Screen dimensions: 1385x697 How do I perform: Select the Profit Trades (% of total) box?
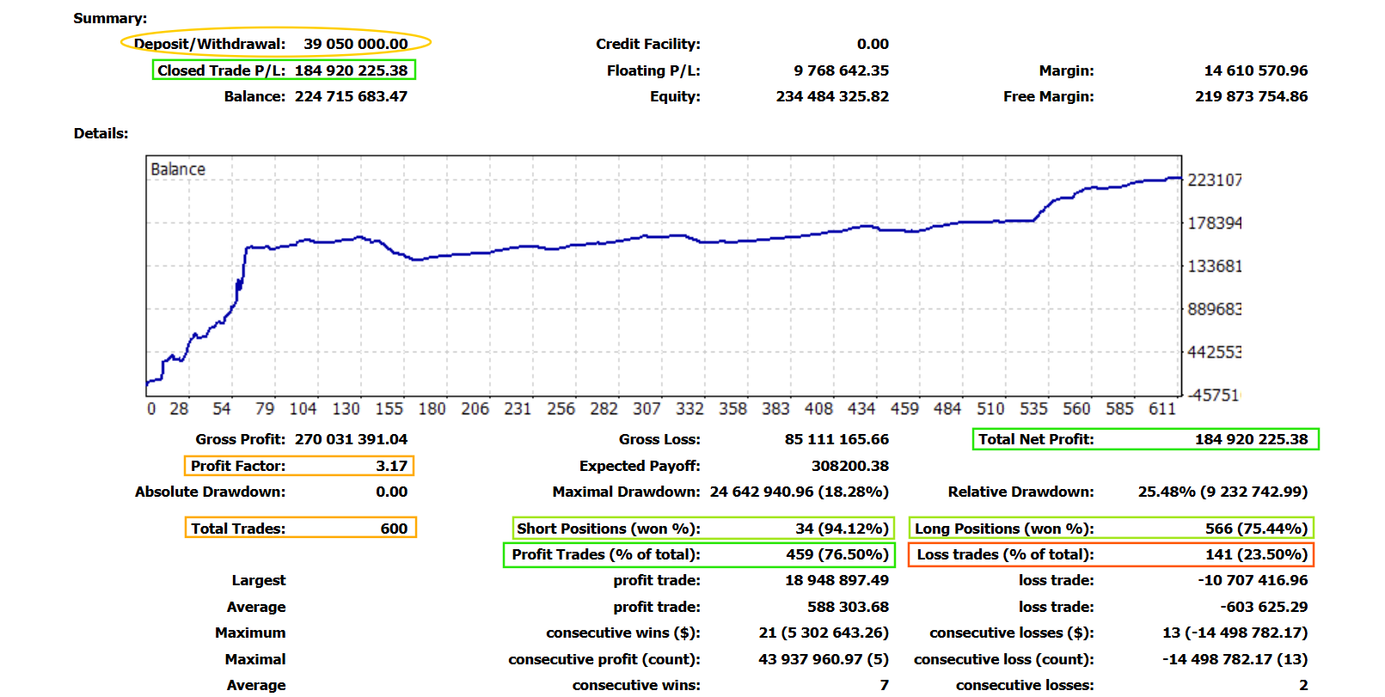(699, 554)
